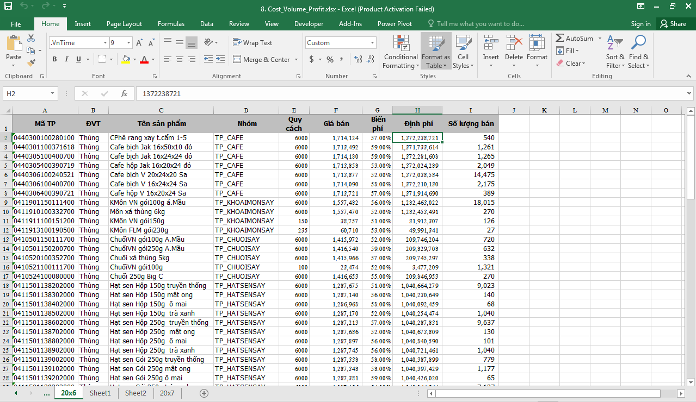Cut selection with the scissors icon
This screenshot has width=696, height=402.
click(x=31, y=38)
